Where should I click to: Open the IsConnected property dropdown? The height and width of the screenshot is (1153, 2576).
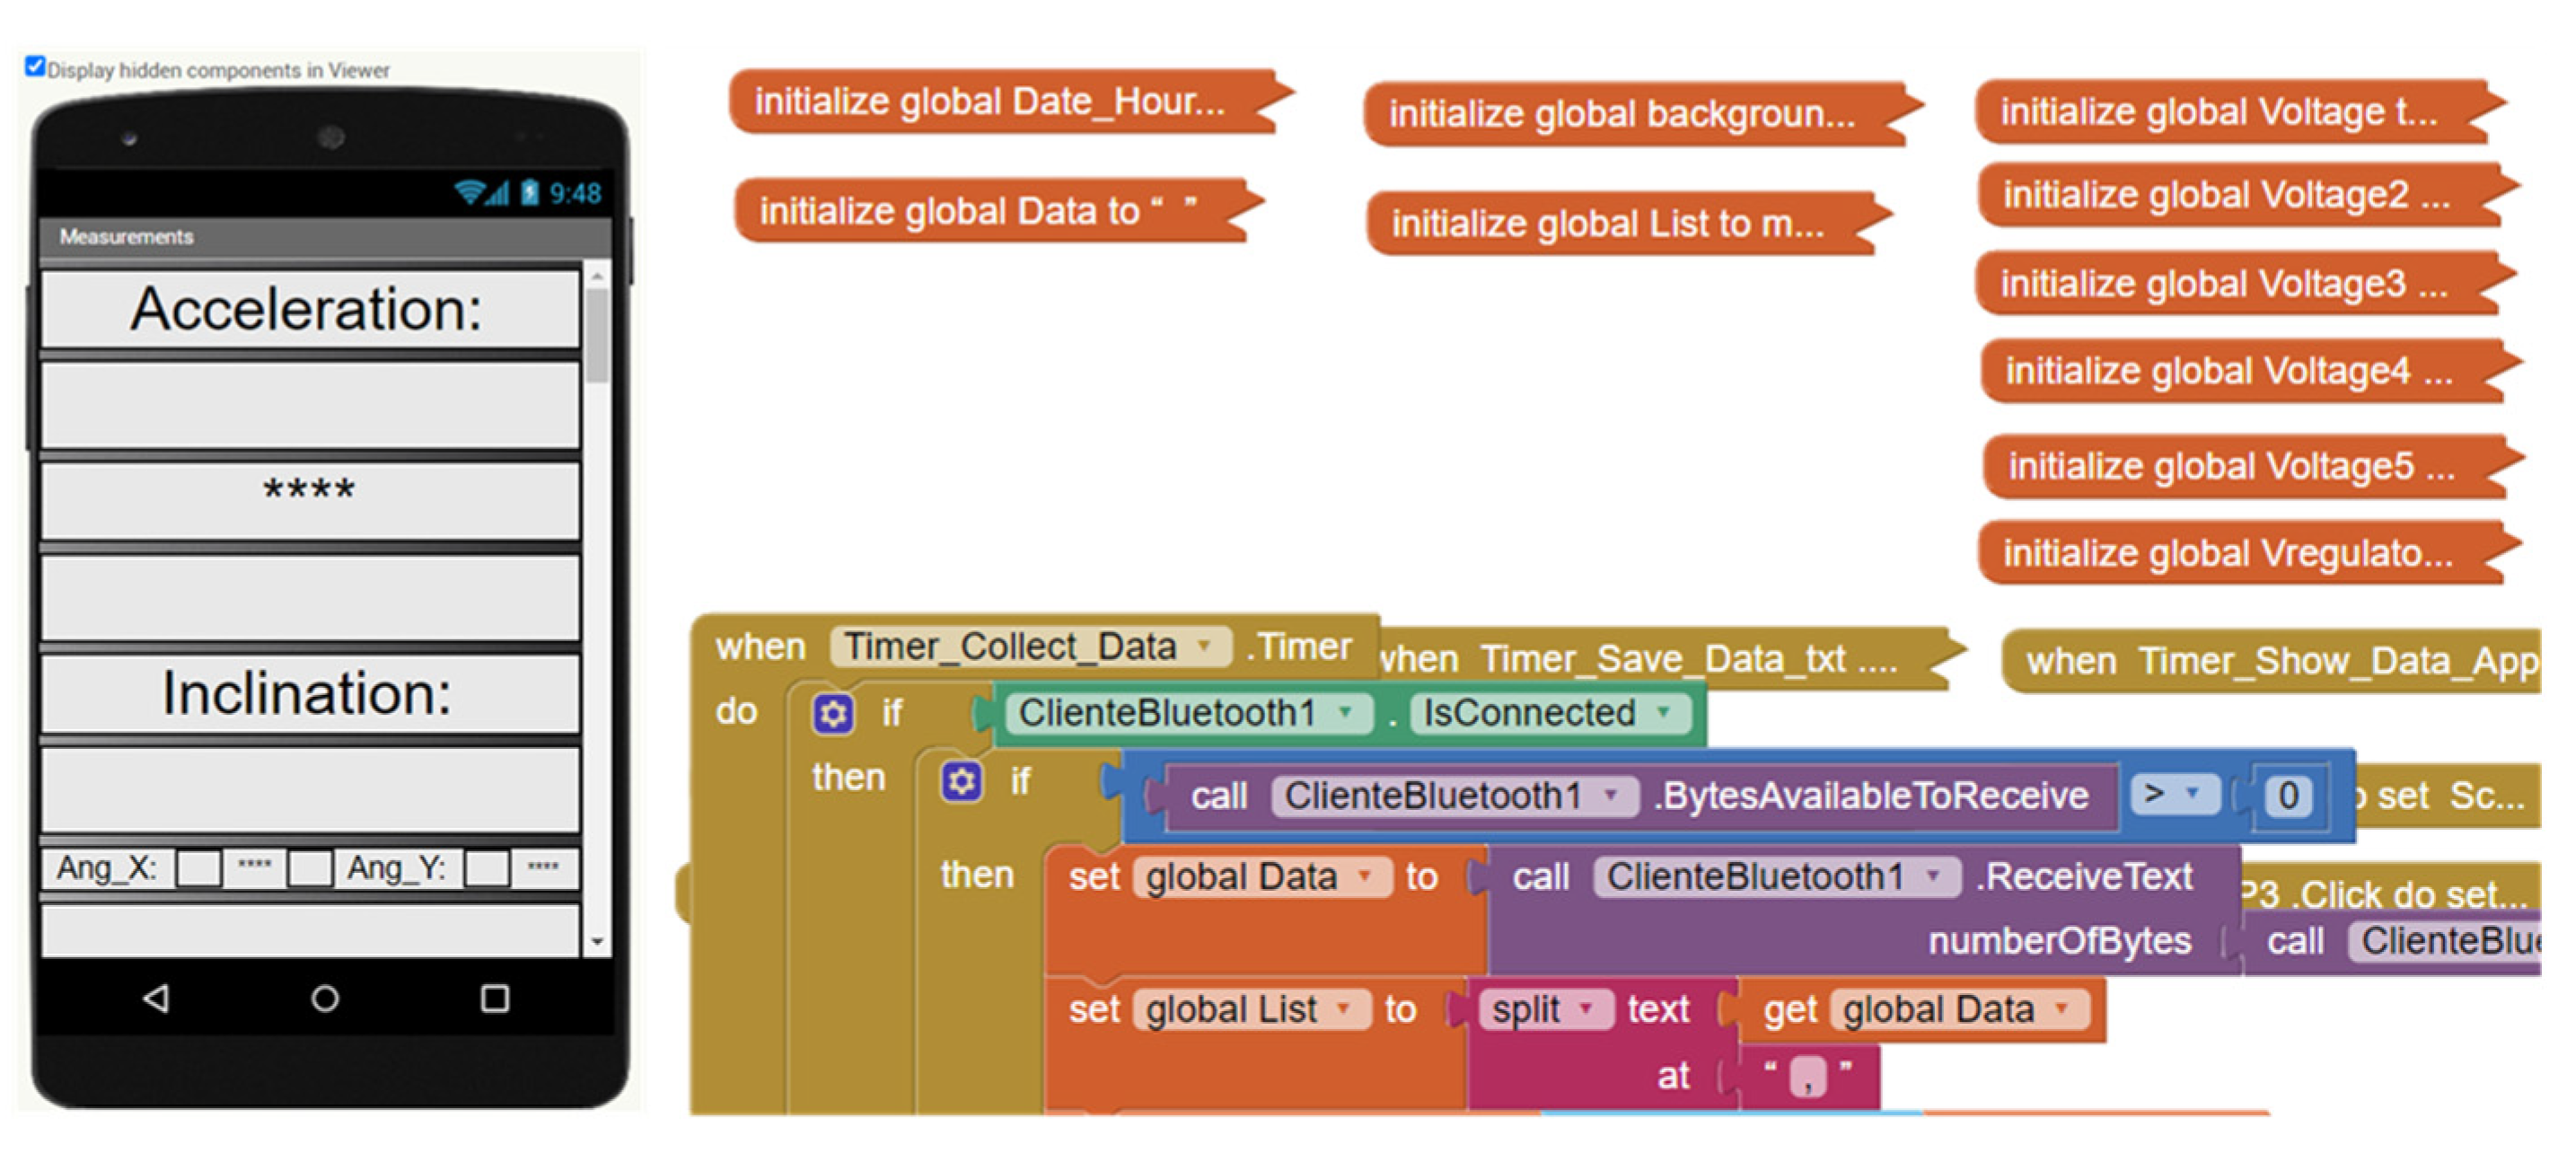click(1664, 712)
